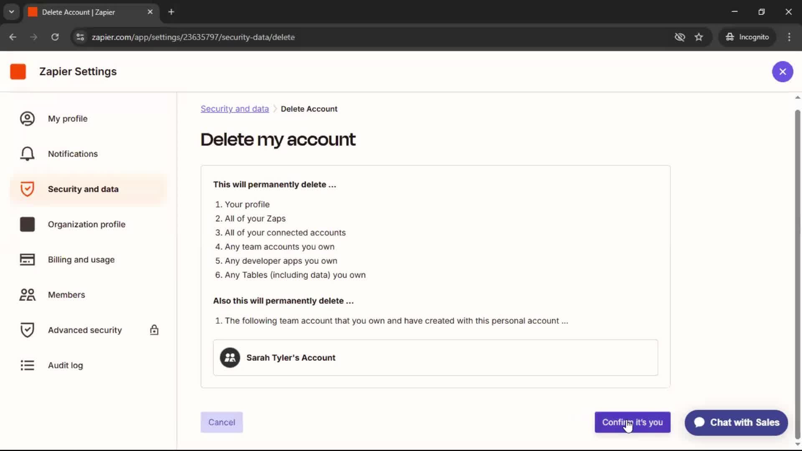The image size is (802, 451).
Task: Open the tab search dropdown arrow
Action: coord(11,12)
